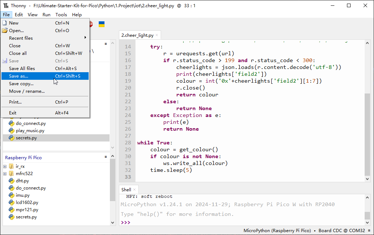Open Recent files submenu
The height and width of the screenshot is (235, 374).
point(45,38)
